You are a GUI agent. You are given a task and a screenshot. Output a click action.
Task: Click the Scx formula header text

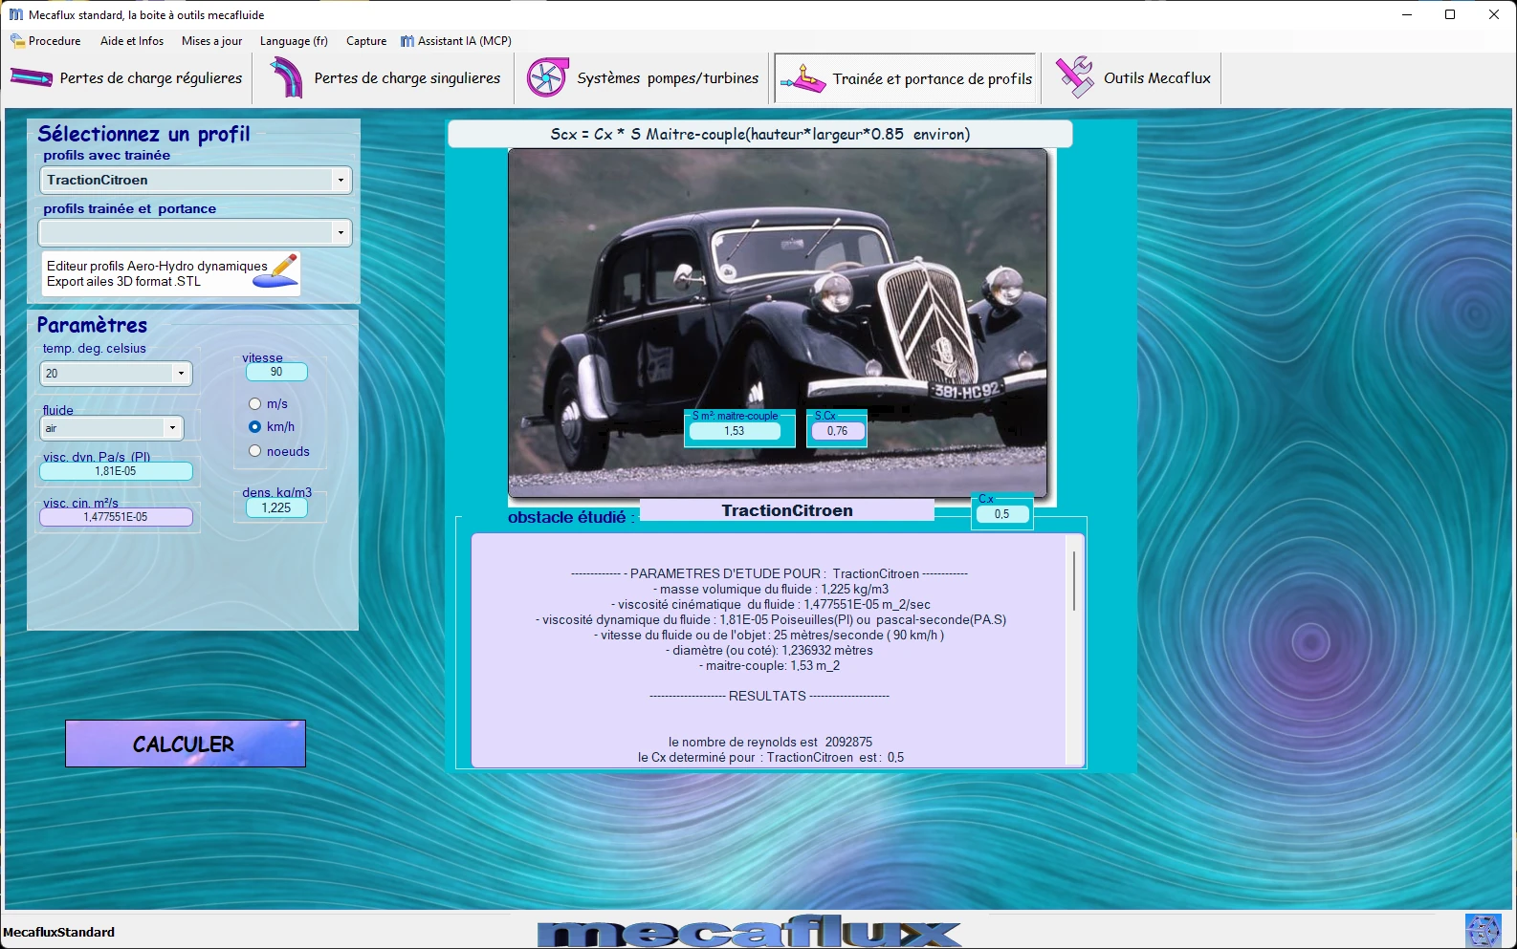(759, 134)
